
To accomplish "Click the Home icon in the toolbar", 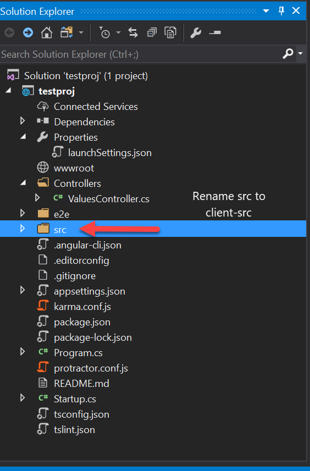I will tap(47, 32).
